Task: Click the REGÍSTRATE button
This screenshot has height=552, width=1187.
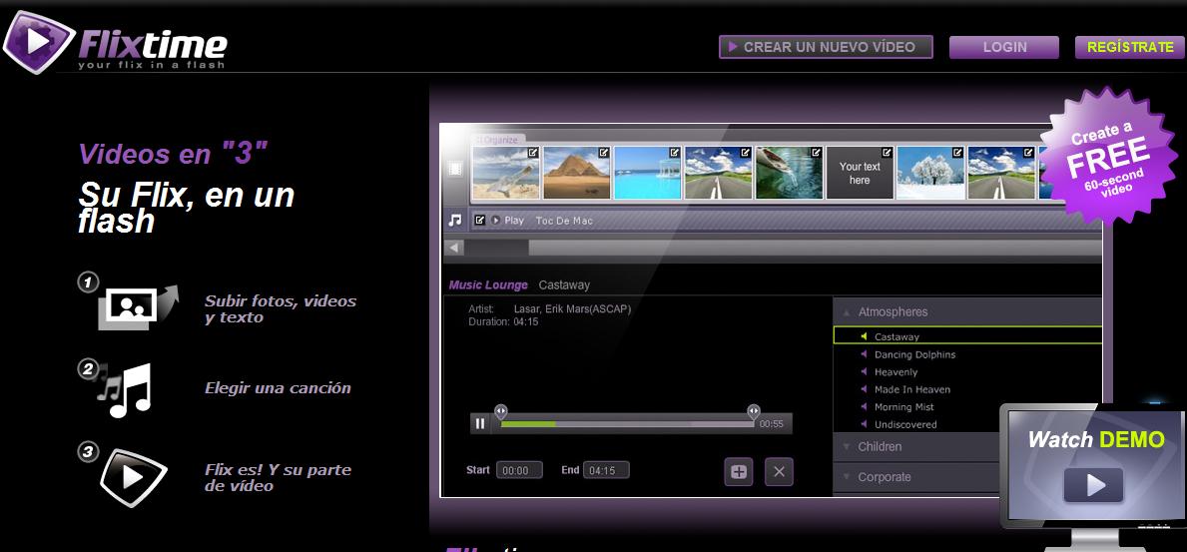Action: 1129,47
